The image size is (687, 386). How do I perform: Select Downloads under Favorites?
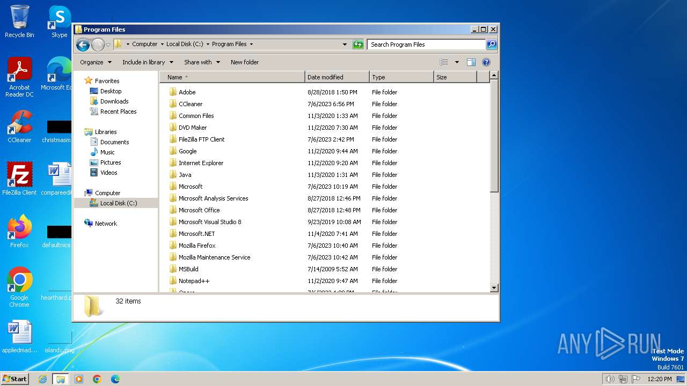(114, 101)
